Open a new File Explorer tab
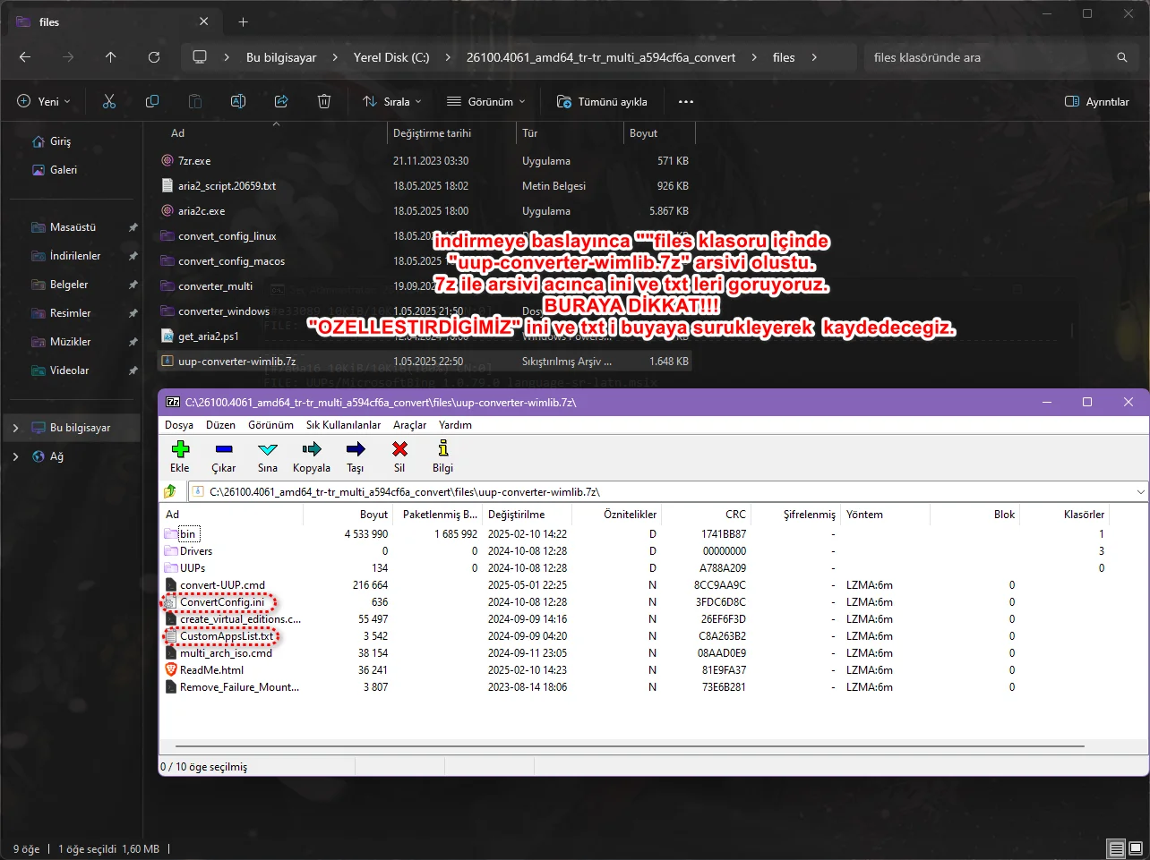This screenshot has height=860, width=1150. 243,21
